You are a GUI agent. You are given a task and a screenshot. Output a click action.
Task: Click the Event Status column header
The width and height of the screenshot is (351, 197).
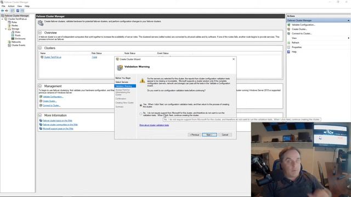163,53
